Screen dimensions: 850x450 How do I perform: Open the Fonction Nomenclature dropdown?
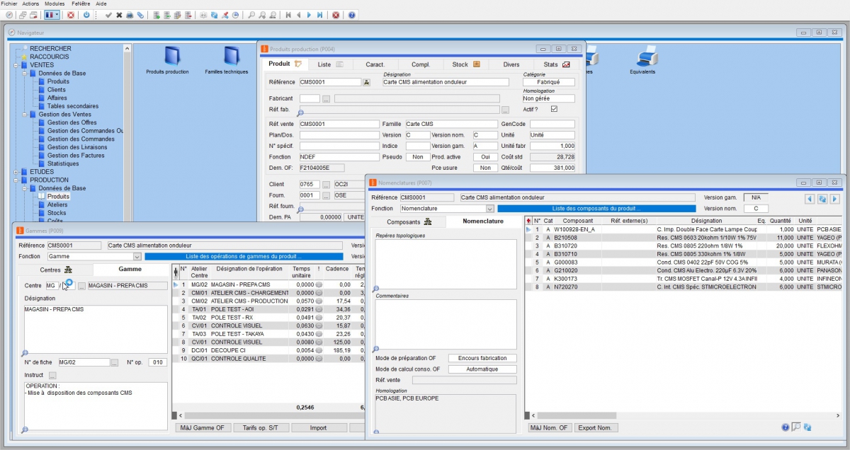(x=490, y=208)
